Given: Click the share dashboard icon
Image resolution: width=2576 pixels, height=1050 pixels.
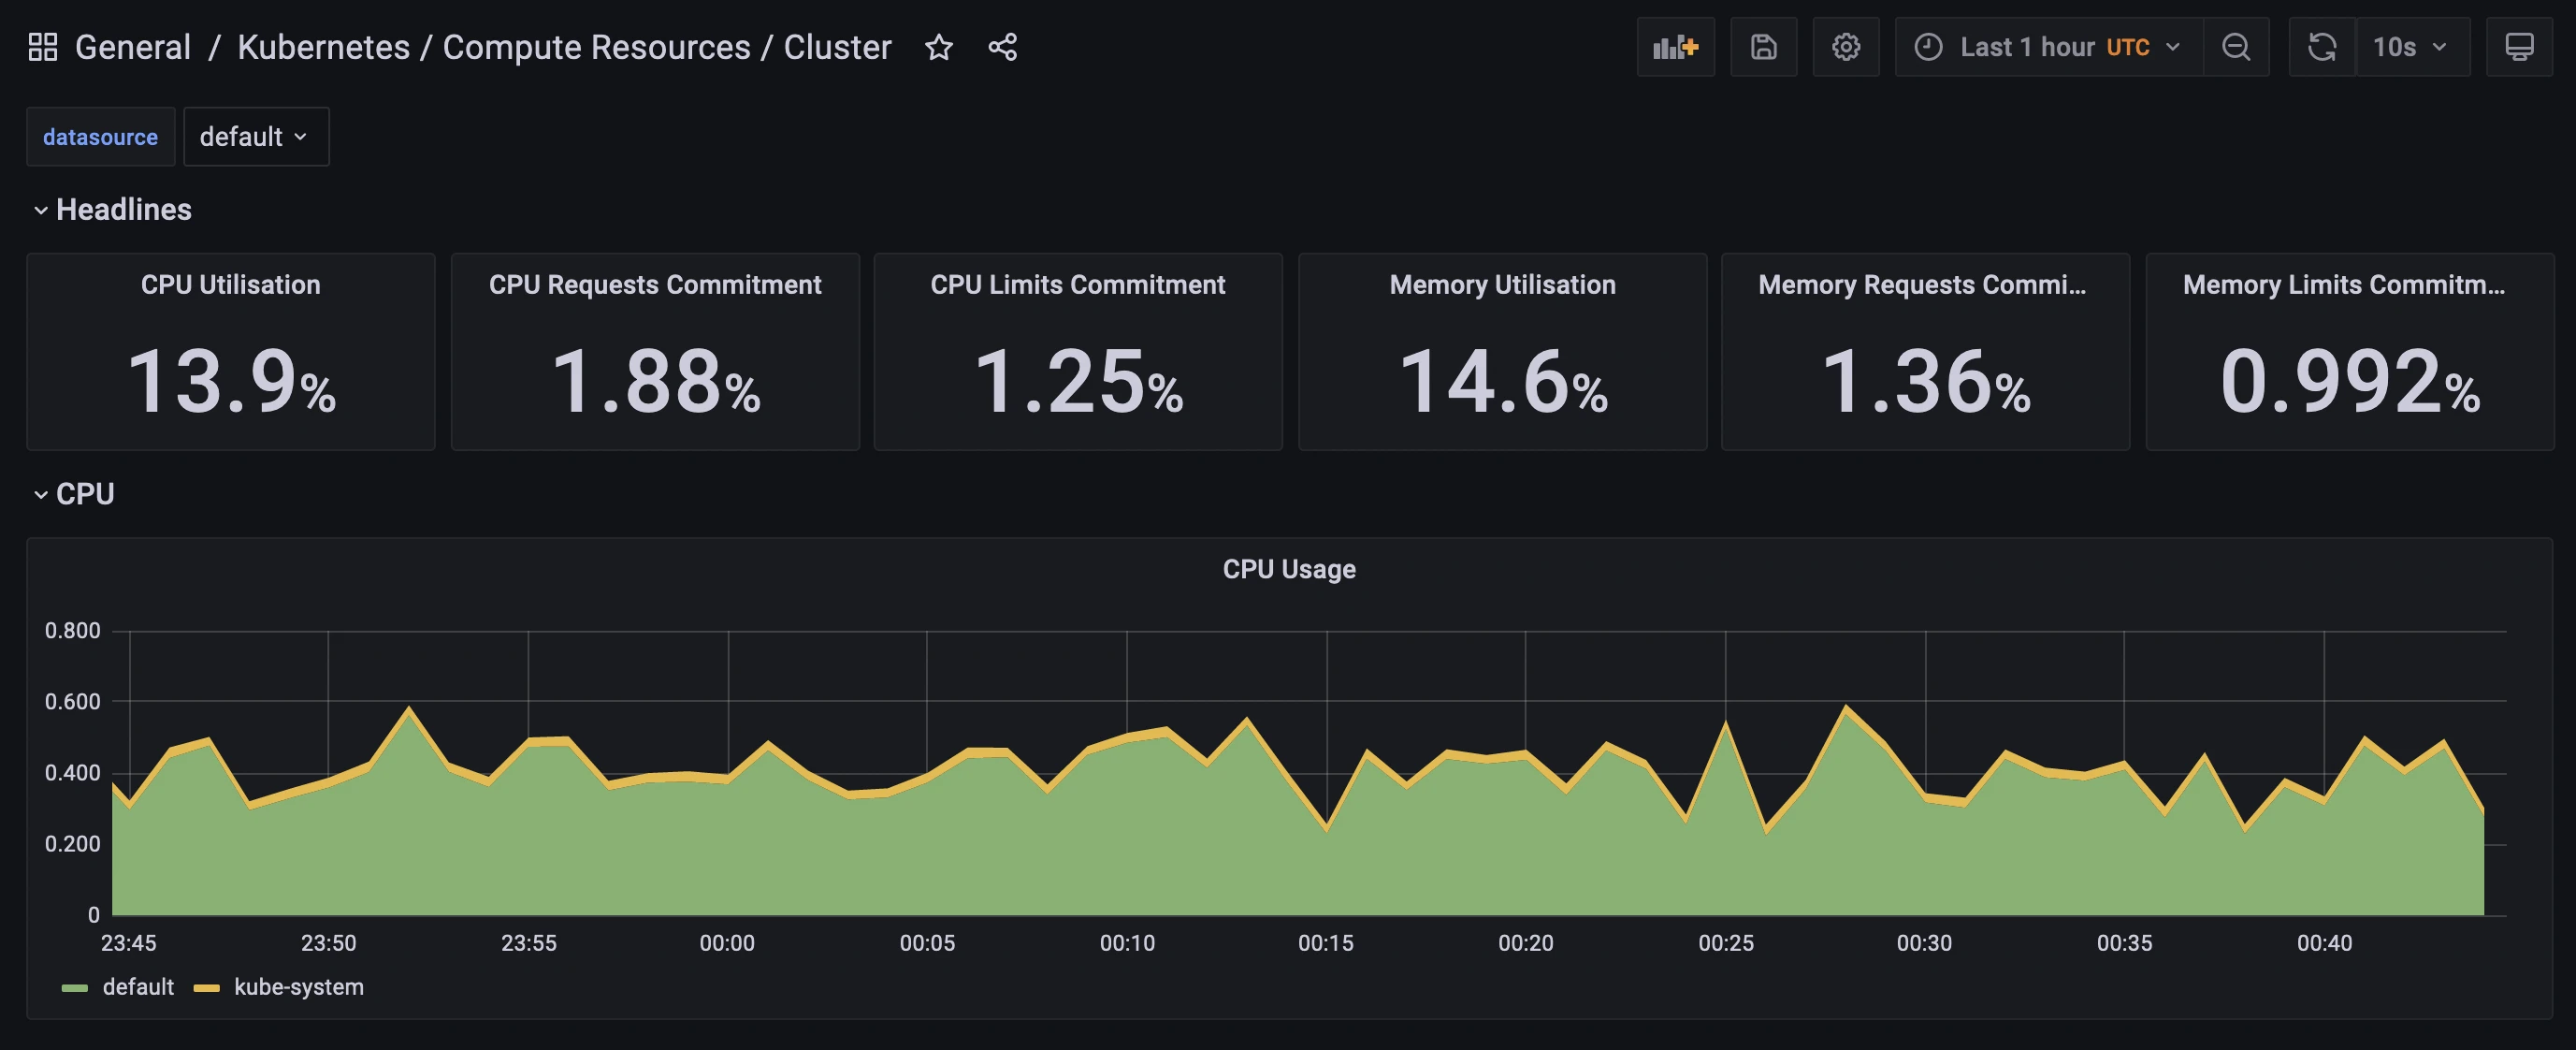Looking at the screenshot, I should [x=1002, y=46].
